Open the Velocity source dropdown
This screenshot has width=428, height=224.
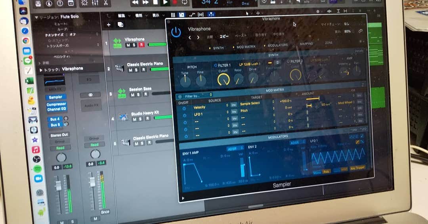pyautogui.click(x=210, y=107)
